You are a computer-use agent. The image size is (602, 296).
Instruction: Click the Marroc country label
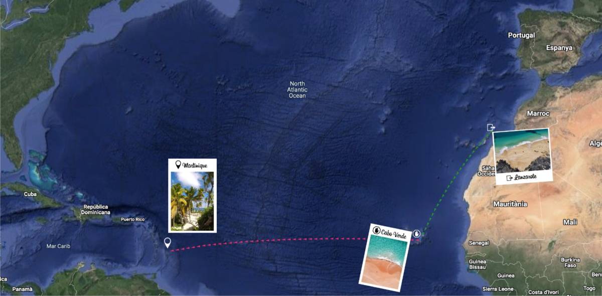538,113
